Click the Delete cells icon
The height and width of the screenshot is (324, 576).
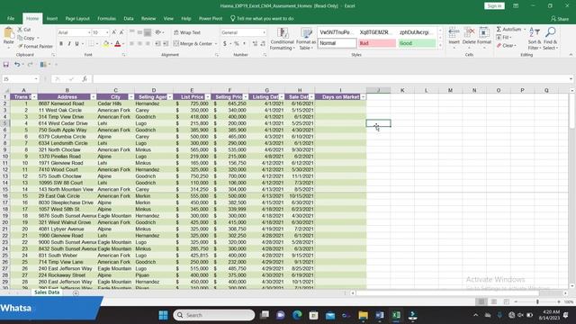pos(469,32)
